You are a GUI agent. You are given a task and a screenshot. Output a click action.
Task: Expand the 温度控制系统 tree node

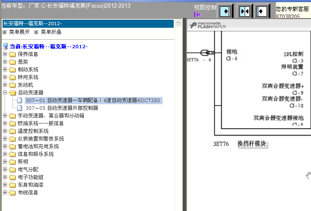(x=5, y=131)
